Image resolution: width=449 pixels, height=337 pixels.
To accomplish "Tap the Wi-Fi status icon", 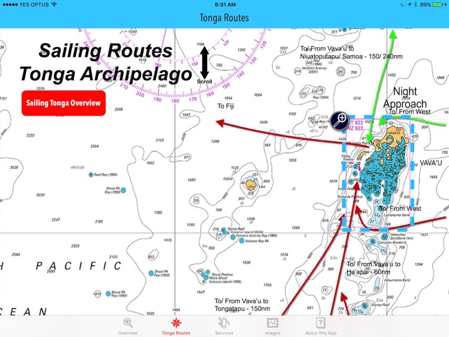I will 54,5.
